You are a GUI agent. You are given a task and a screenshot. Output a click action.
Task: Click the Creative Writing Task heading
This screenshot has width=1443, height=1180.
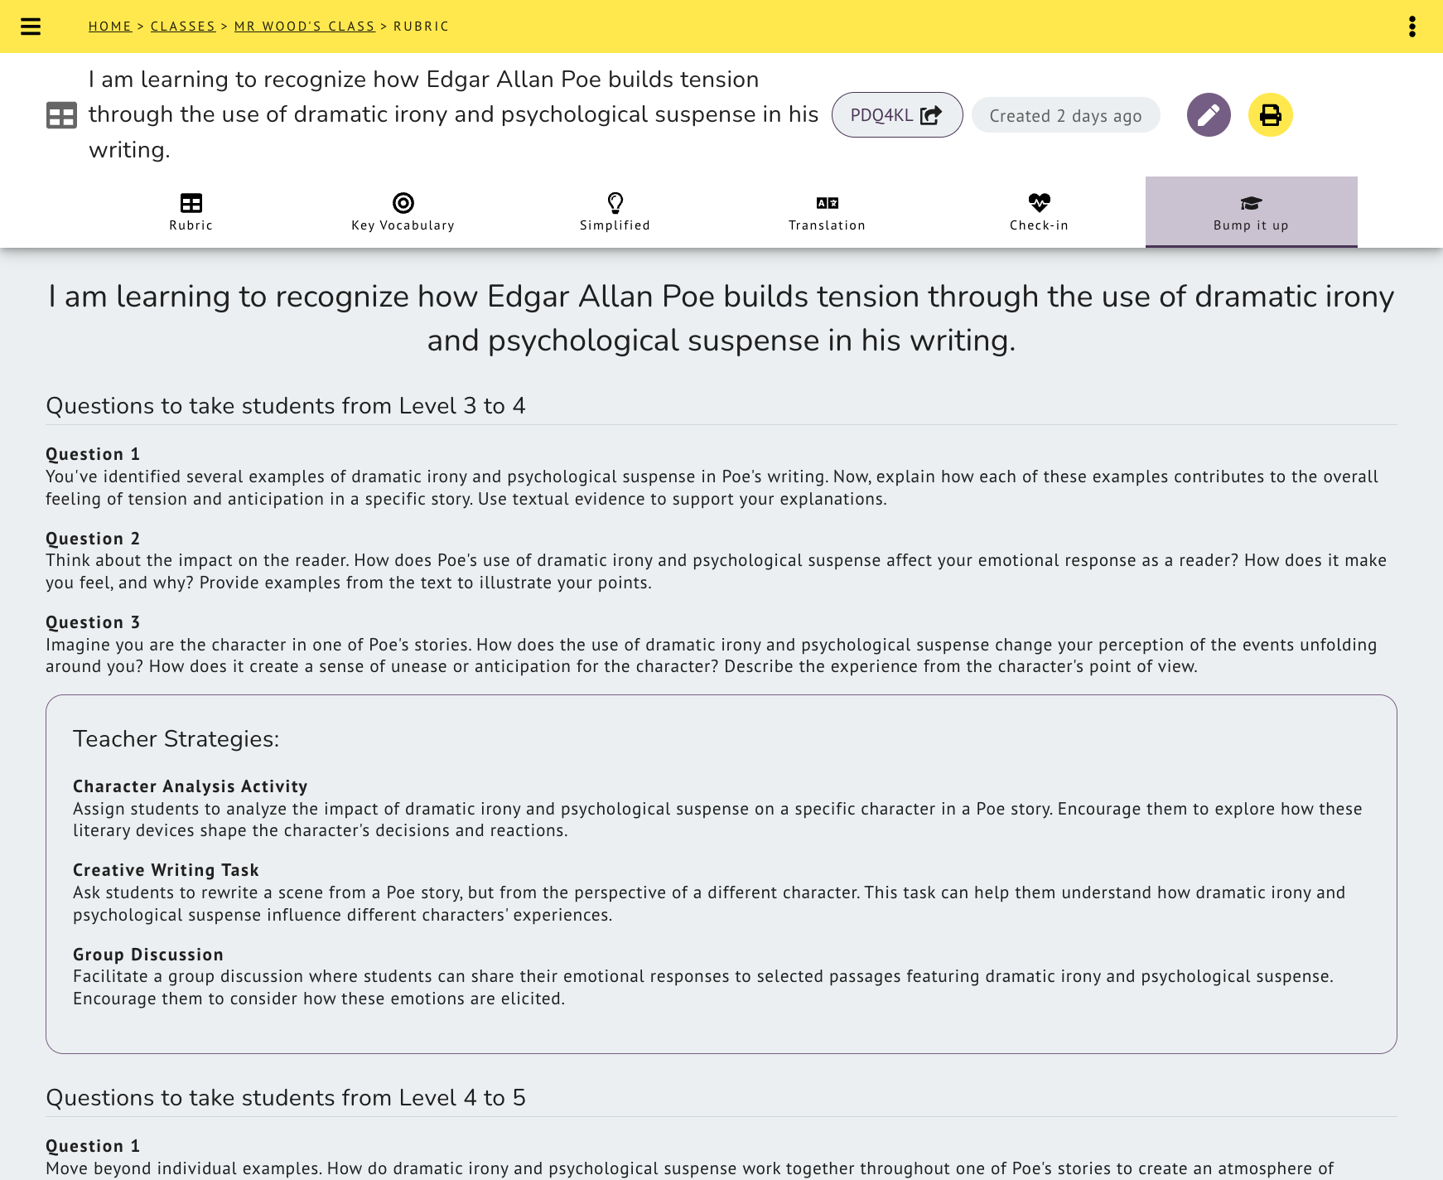coord(166,870)
